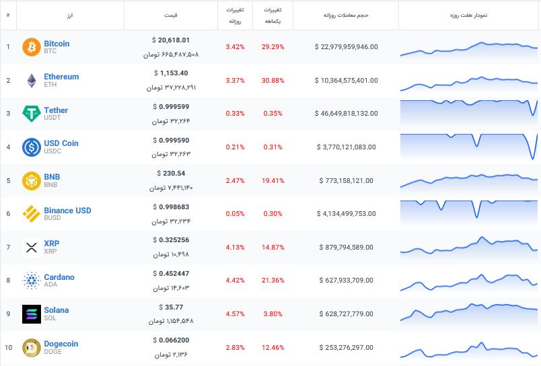Image resolution: width=541 pixels, height=366 pixels.
Task: Sort by the تغییرات روزانه column header
Action: [235, 15]
